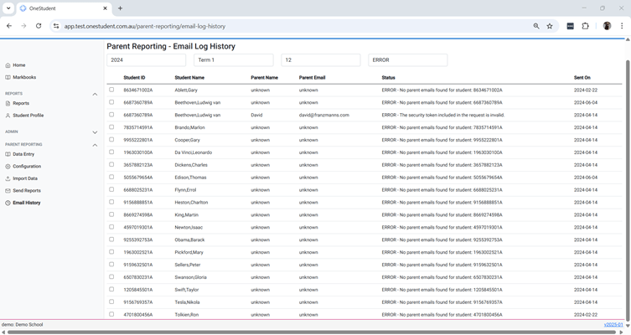Screen dimensions: 631x335
Task: Click the Send Reports mail icon
Action: 8,191
